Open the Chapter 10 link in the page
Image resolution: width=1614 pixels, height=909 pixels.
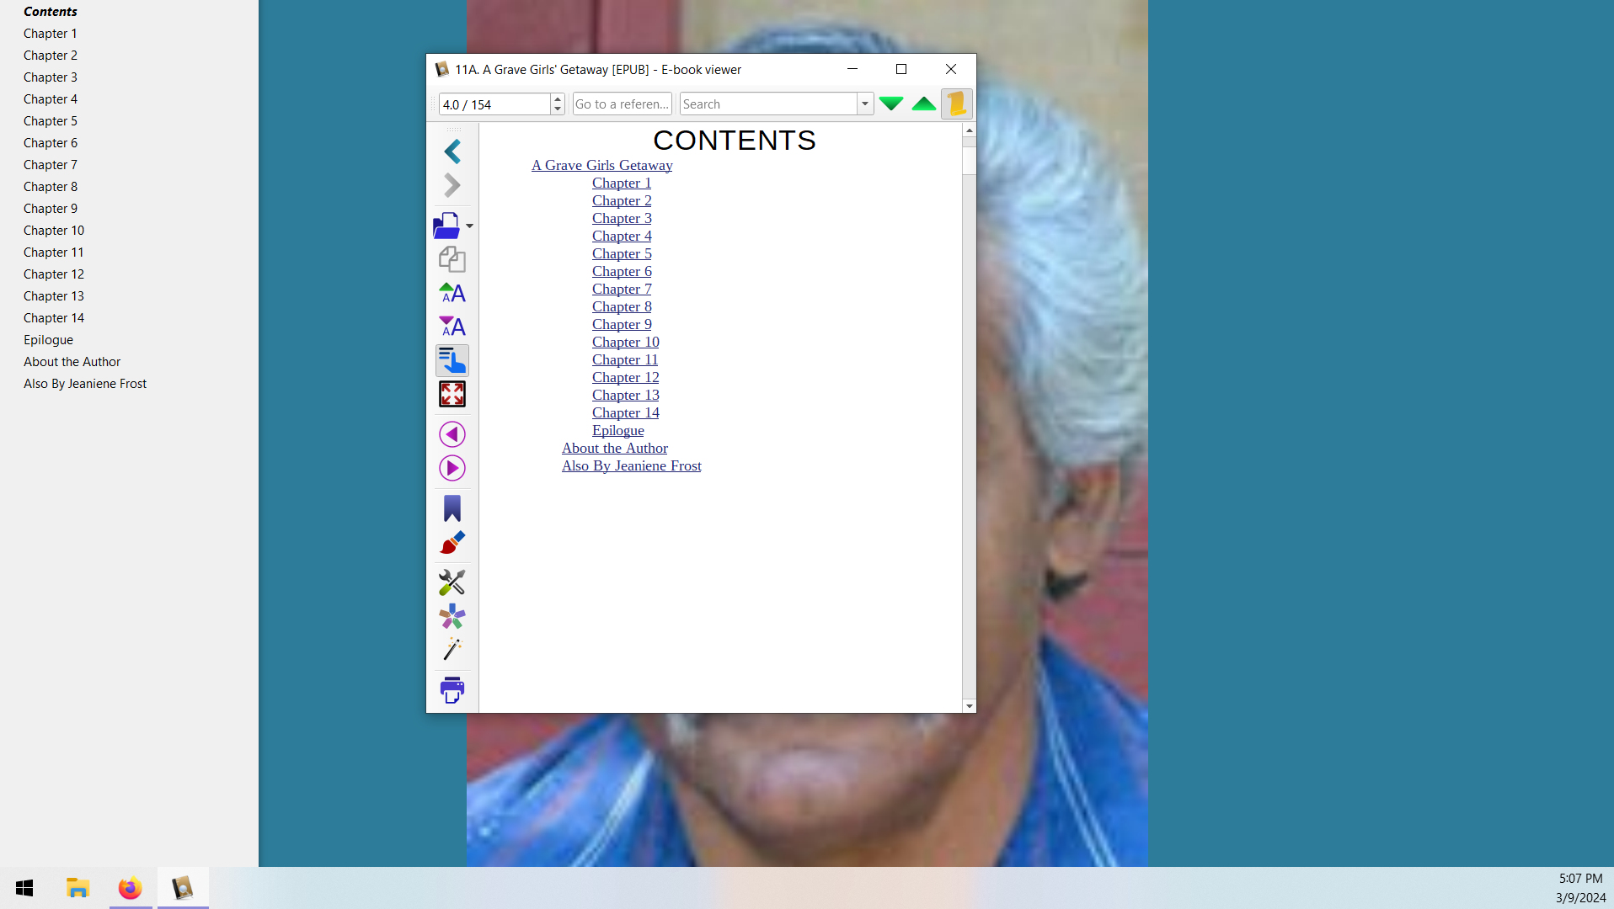[626, 343]
